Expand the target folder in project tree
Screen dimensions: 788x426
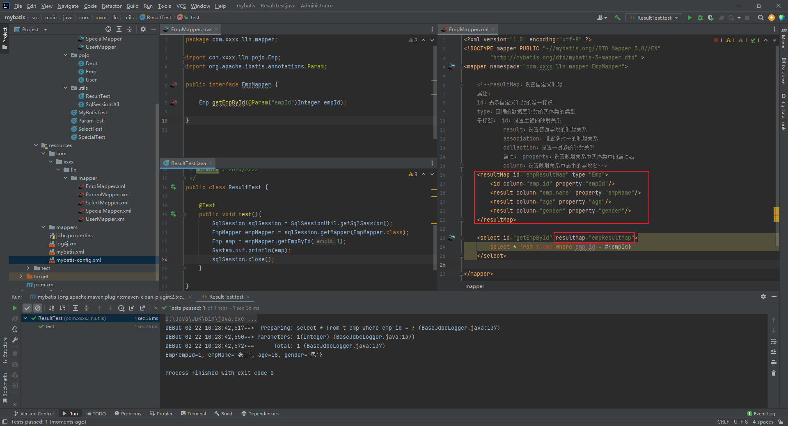[21, 276]
